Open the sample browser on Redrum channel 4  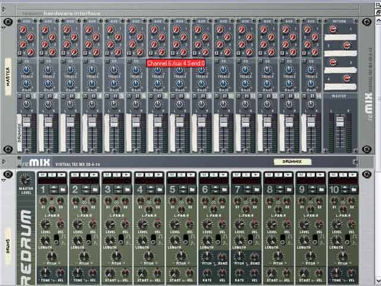(x=160, y=189)
